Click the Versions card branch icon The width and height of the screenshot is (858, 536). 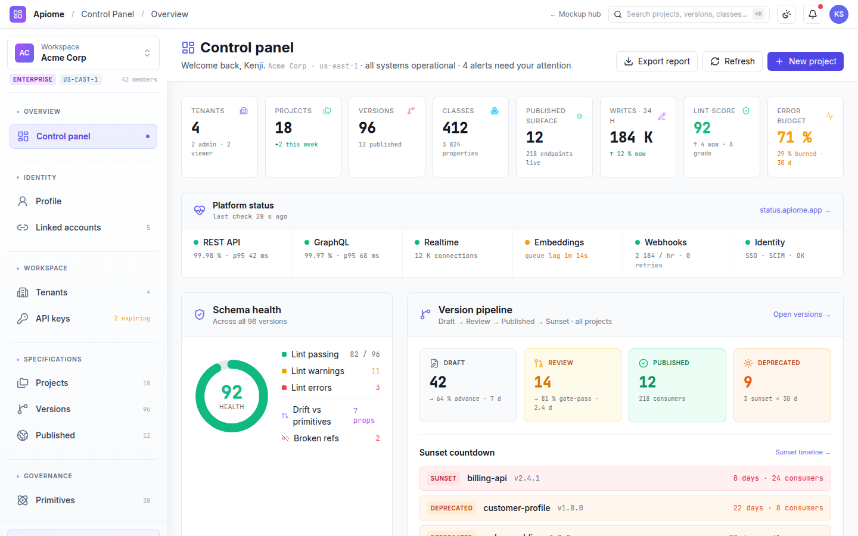tap(411, 111)
